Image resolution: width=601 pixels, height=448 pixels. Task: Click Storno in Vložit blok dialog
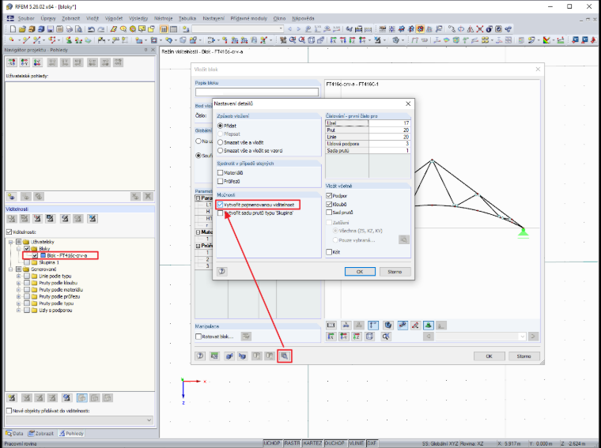pos(524,356)
